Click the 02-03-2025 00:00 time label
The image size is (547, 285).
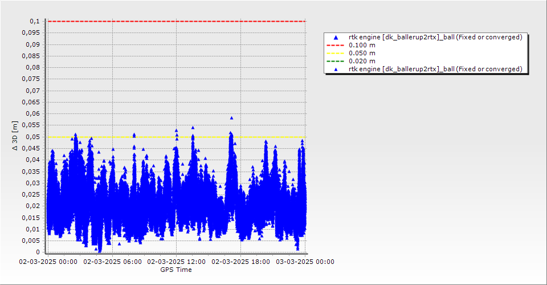(48, 262)
